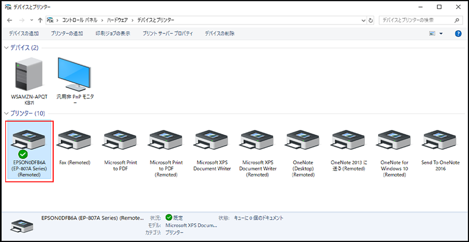Click 既定 status text in details pane

click(x=178, y=217)
